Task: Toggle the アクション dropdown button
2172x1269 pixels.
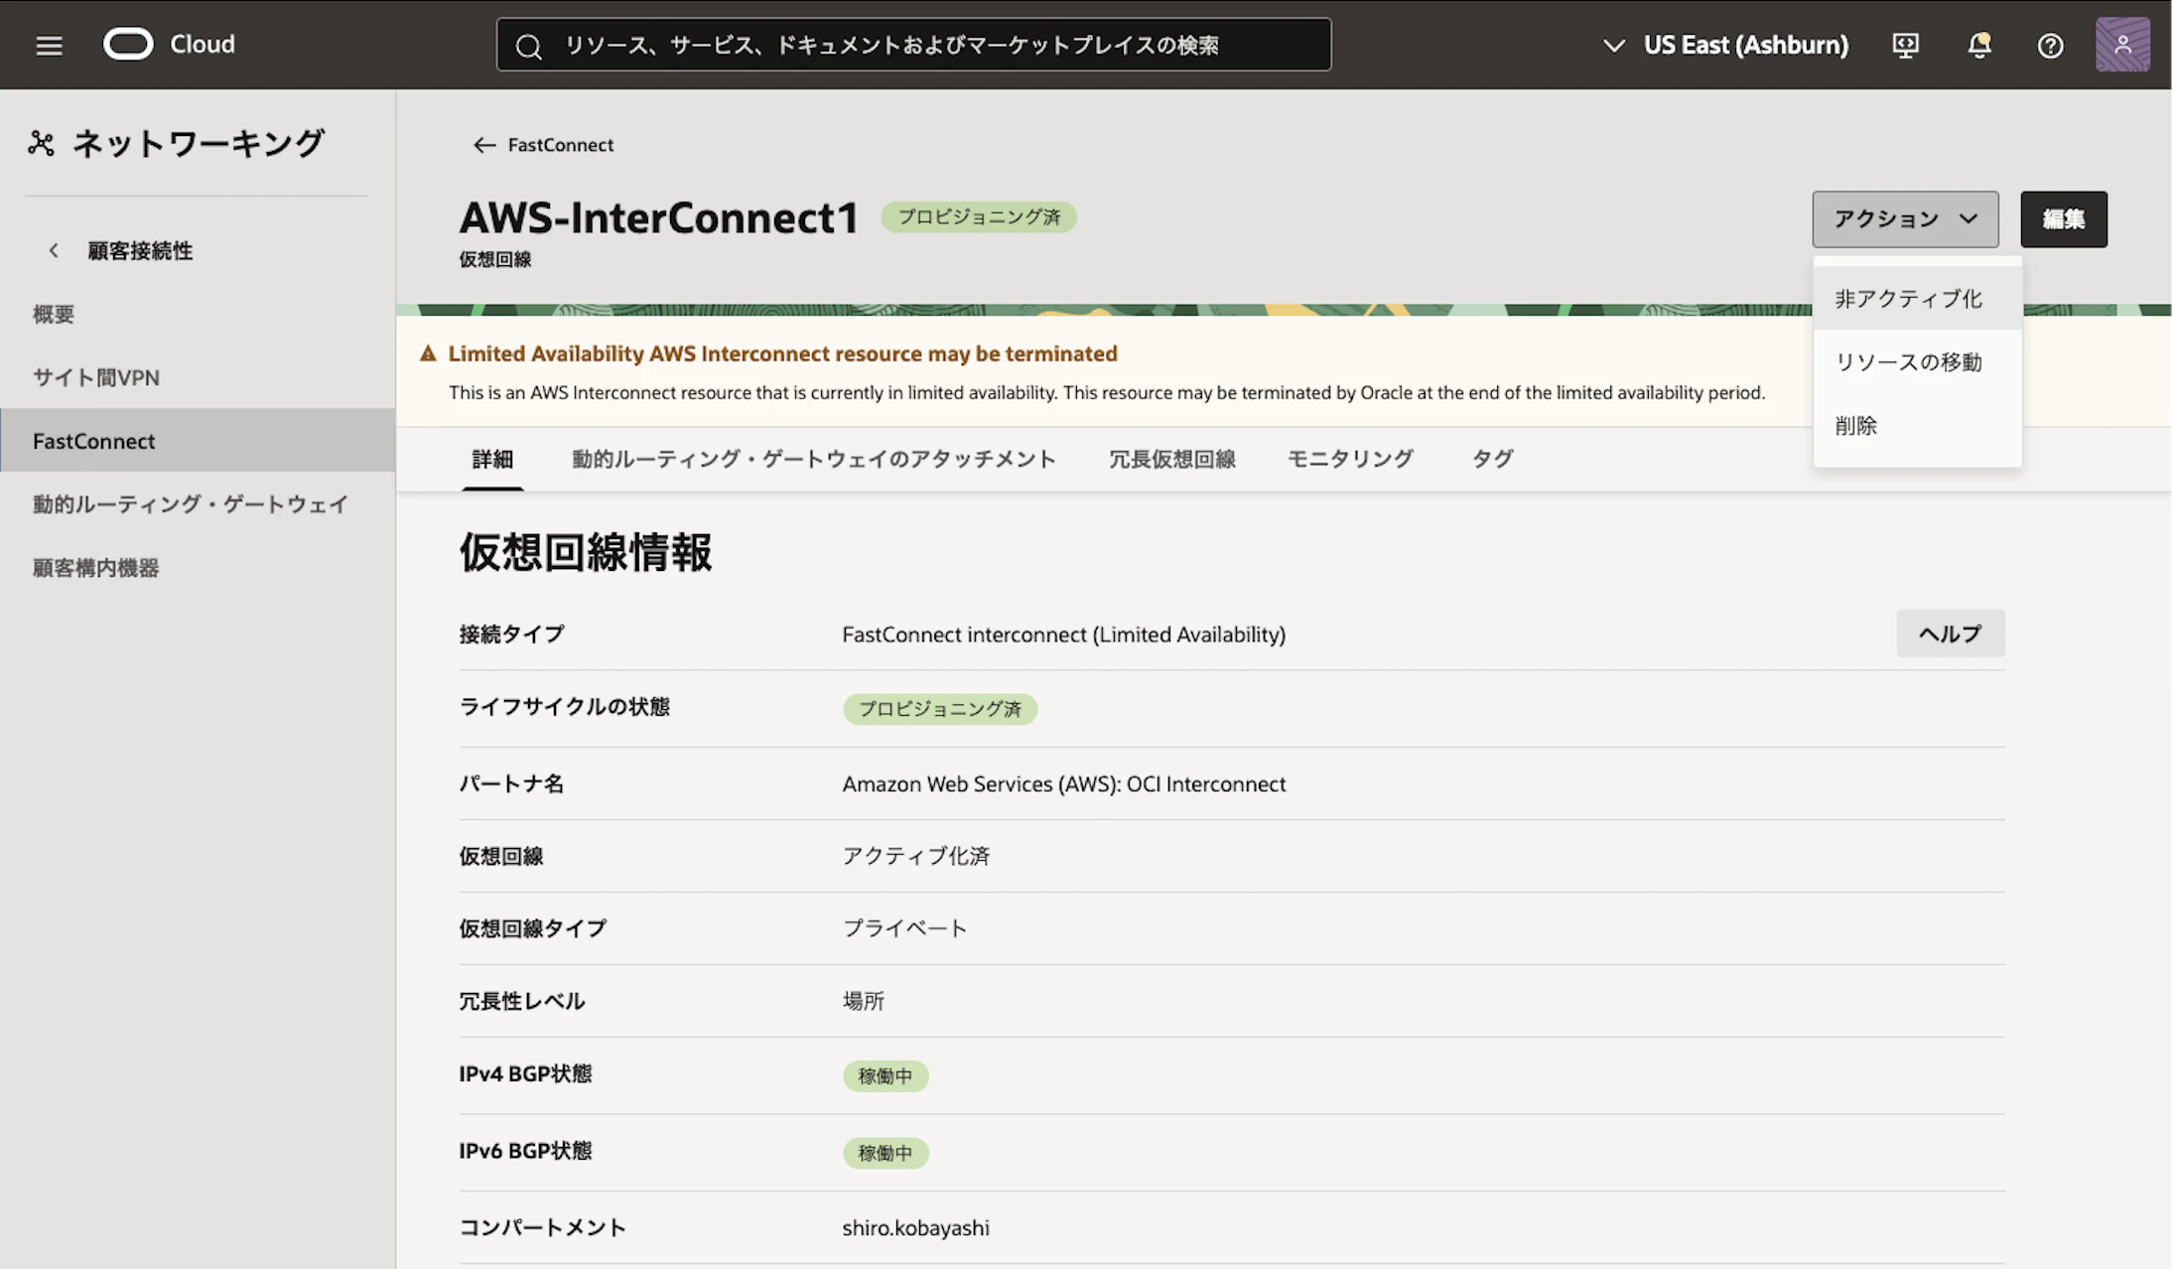Action: (x=1905, y=218)
